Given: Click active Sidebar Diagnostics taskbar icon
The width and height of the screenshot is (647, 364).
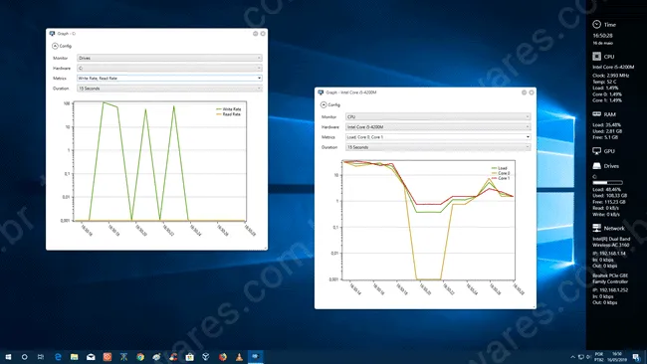Looking at the screenshot, I should click(x=256, y=357).
